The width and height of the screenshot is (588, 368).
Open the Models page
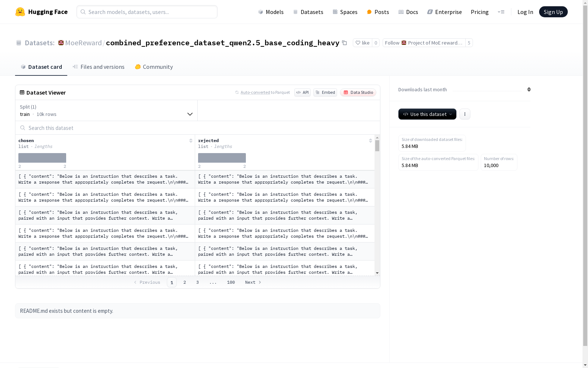pyautogui.click(x=271, y=12)
